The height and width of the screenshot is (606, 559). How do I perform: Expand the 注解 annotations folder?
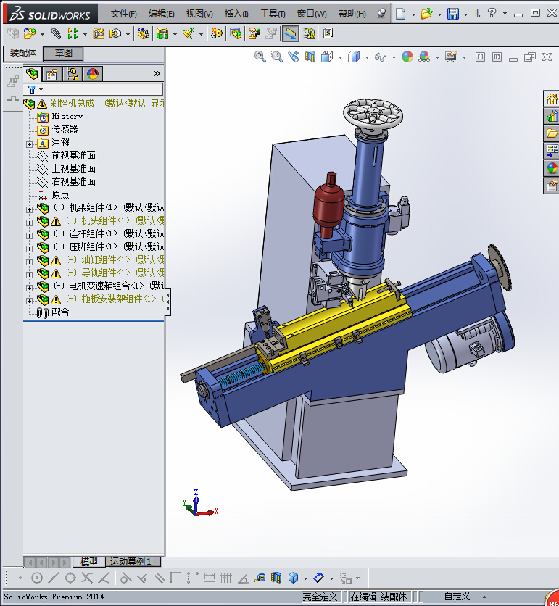[x=30, y=143]
